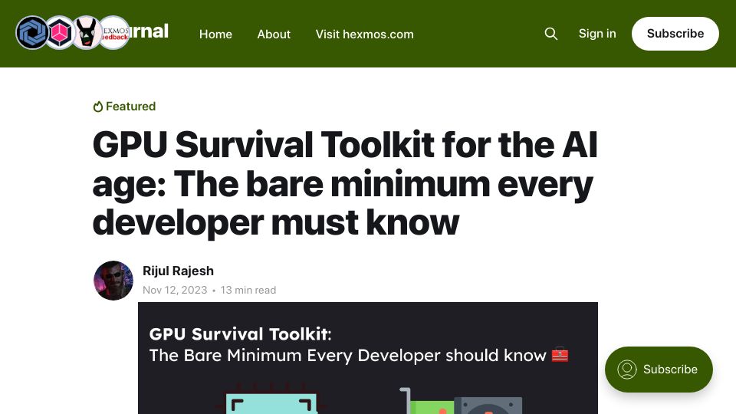Open search with the magnifier icon
Viewport: 736px width, 414px height.
551,34
